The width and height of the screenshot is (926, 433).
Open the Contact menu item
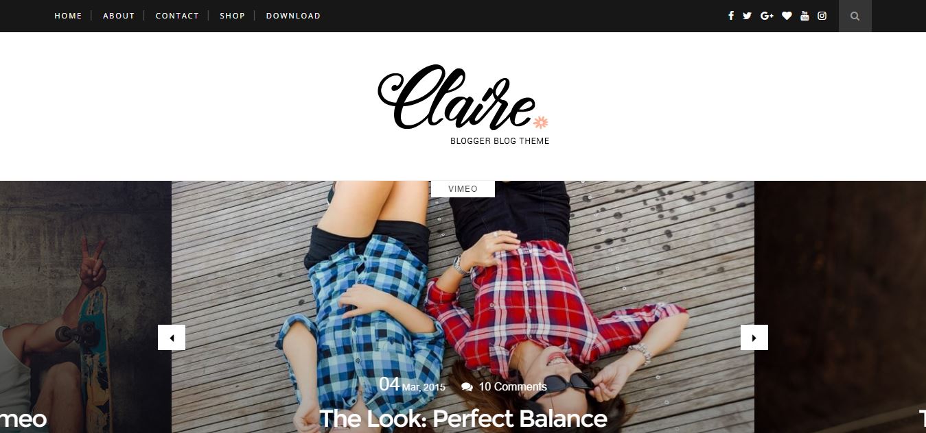point(177,16)
